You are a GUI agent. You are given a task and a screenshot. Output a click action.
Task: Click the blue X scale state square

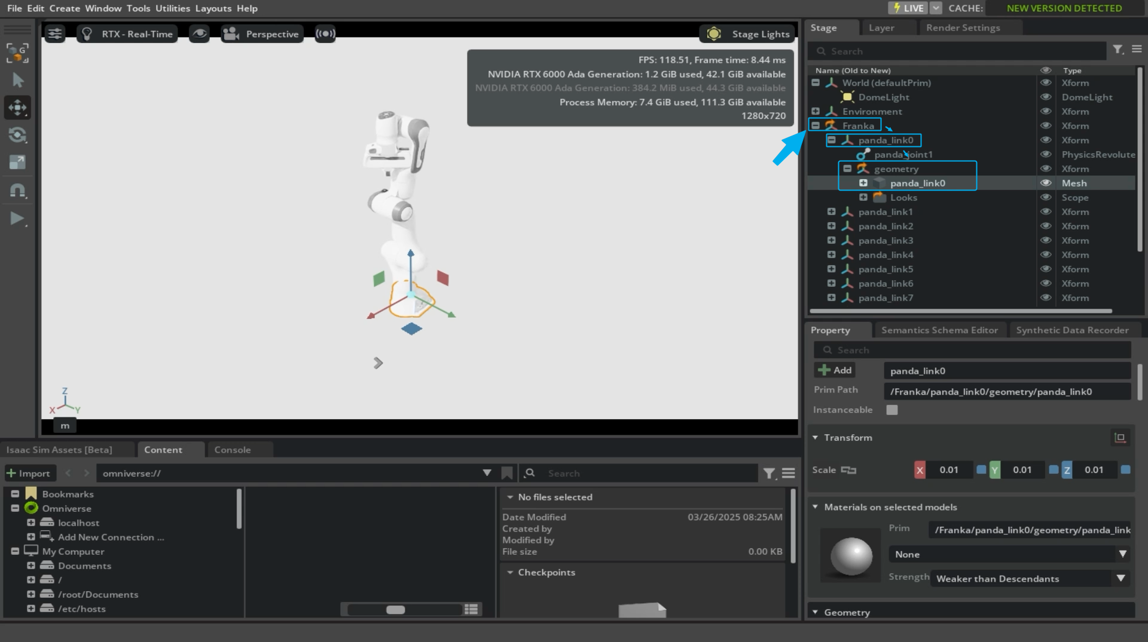(981, 469)
